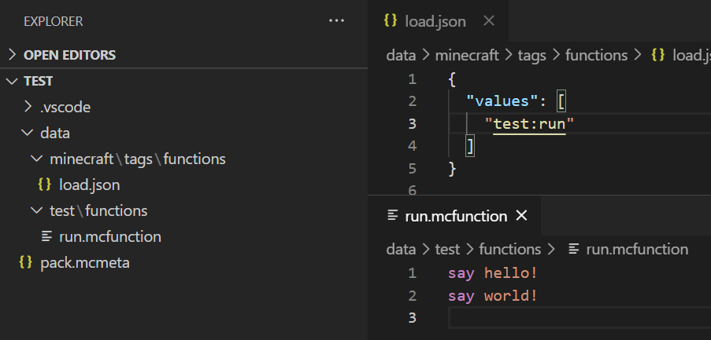
Task: Select 'functions' breadcrumb in run.mcfunction editor
Action: click(x=510, y=249)
